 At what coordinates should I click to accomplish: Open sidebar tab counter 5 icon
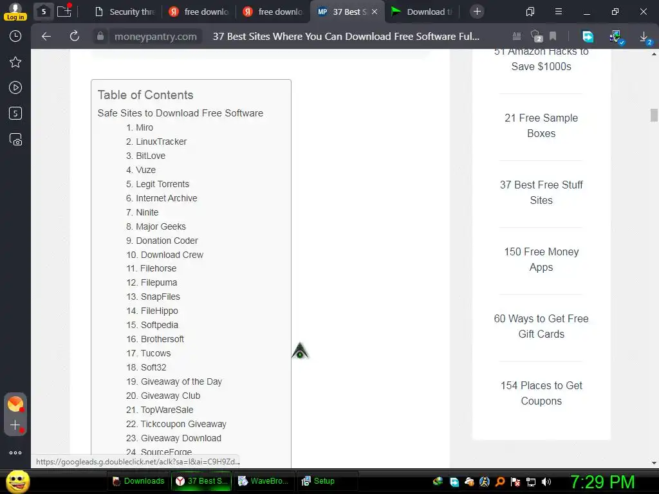pyautogui.click(x=15, y=113)
